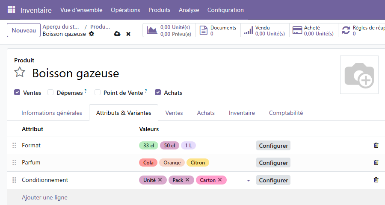Grab the drag handle of Conditionnement row
This screenshot has height=205, width=385.
15,180
